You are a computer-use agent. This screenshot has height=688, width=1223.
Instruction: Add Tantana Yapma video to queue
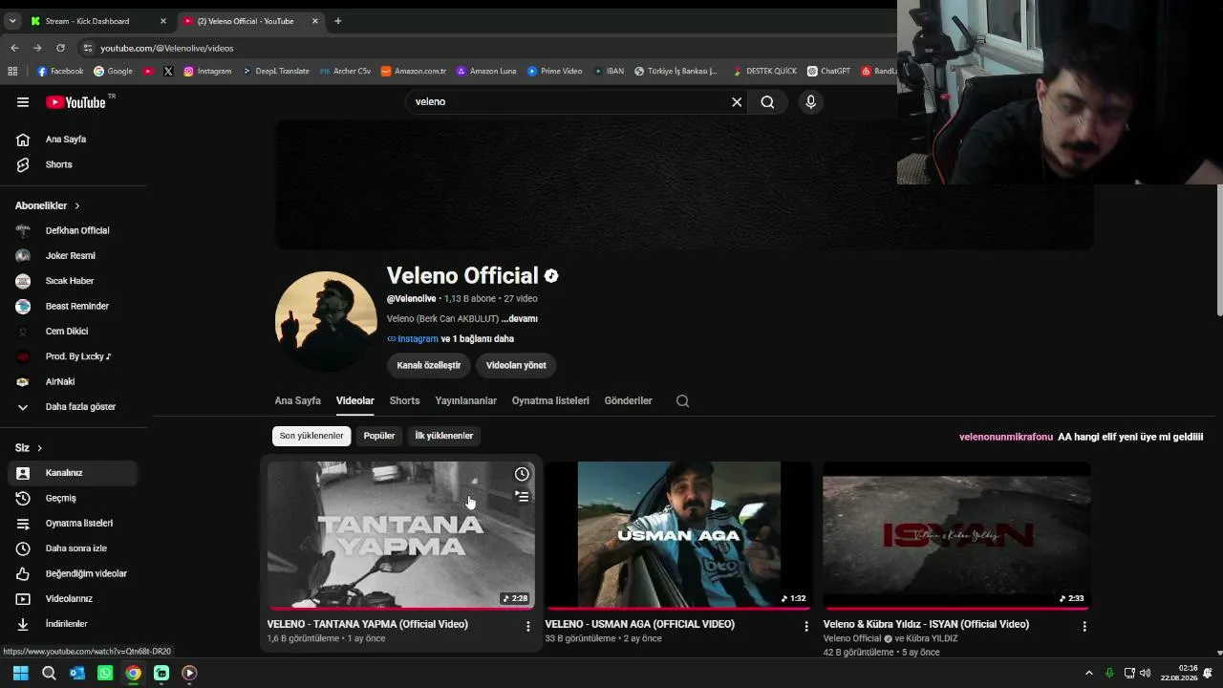(x=522, y=497)
